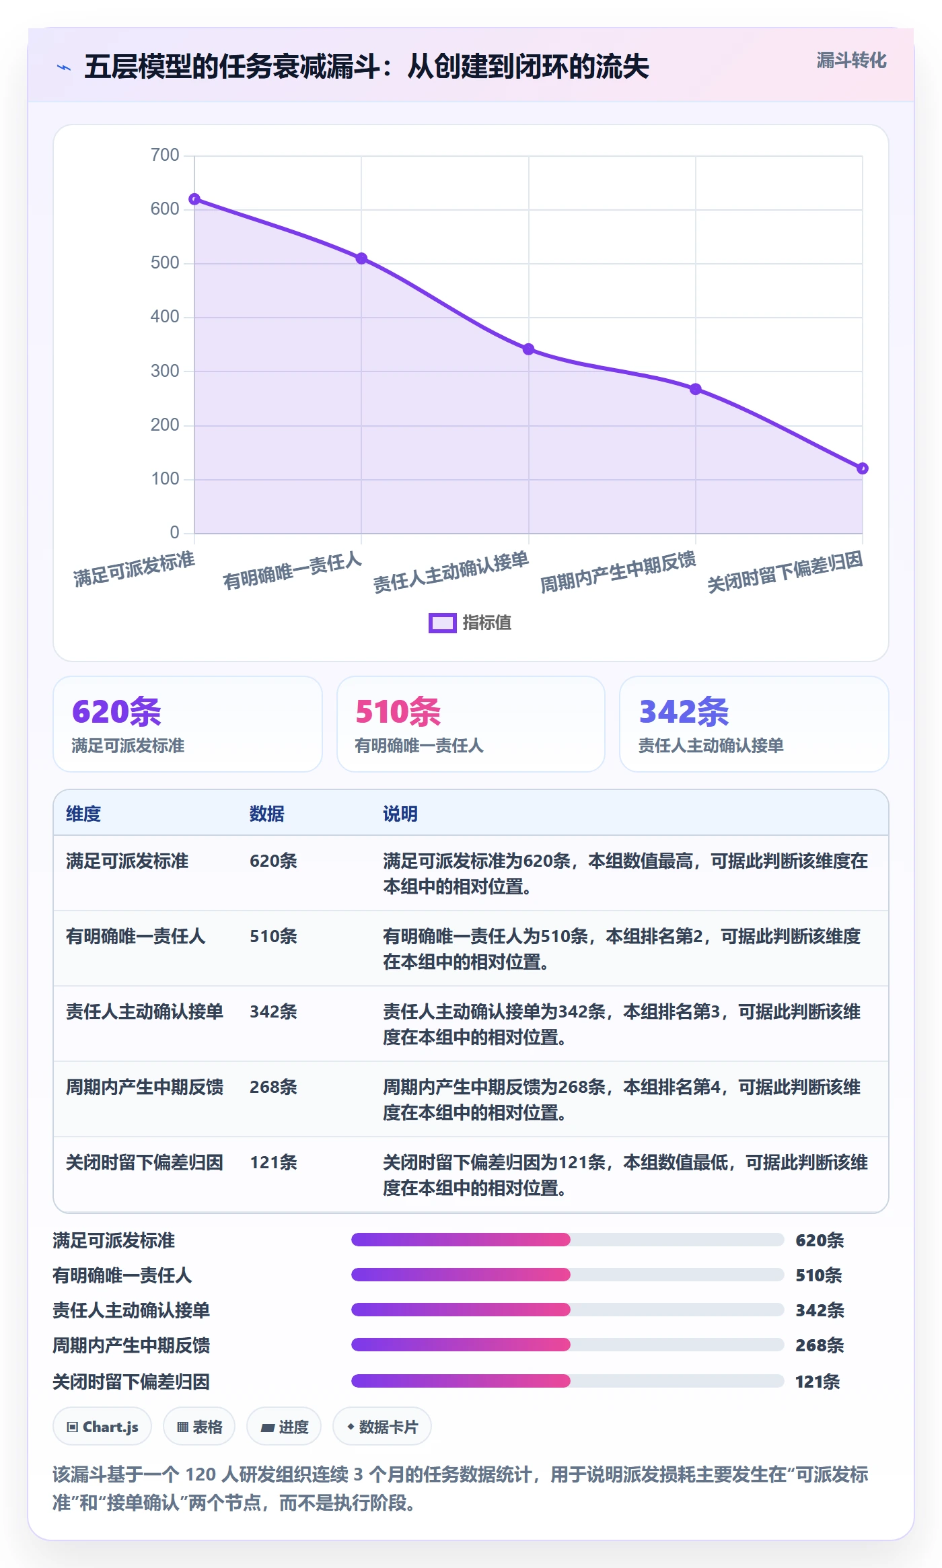Viewport: 942px width, 1568px height.
Task: Click the 121条 table cell
Action: tap(273, 1162)
